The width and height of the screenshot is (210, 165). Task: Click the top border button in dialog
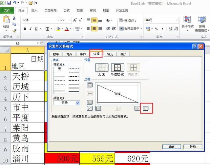(90, 85)
